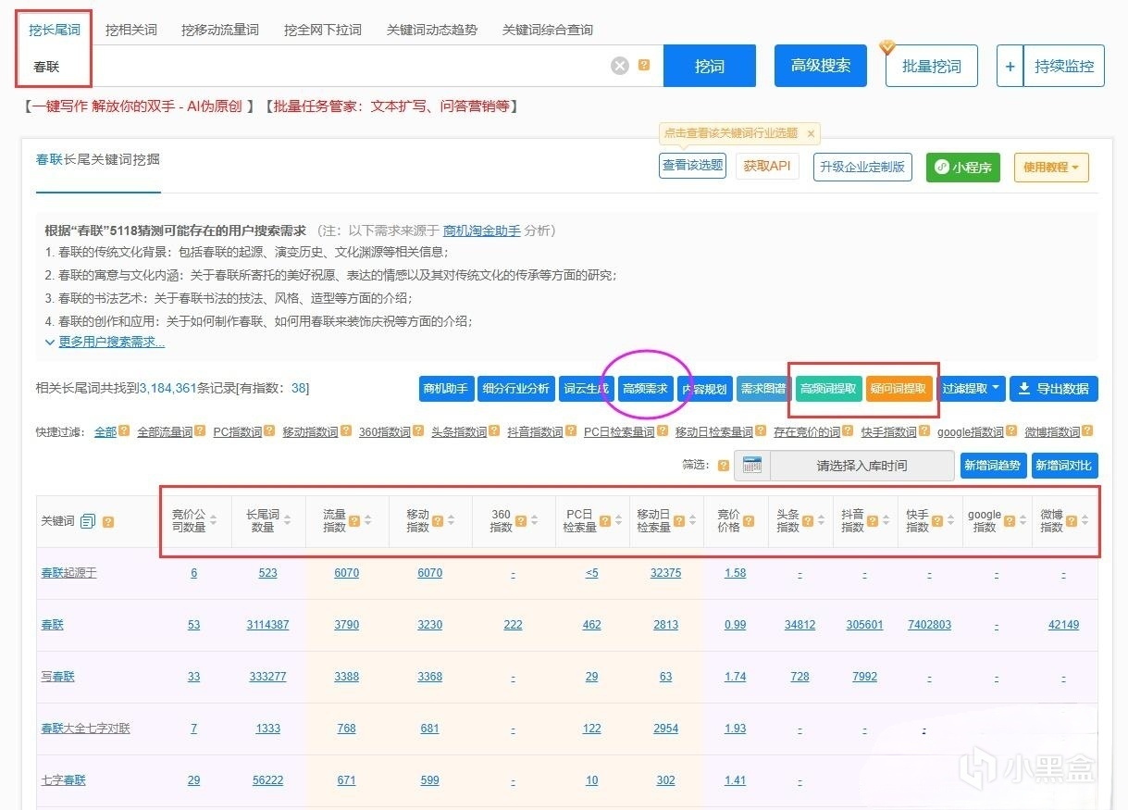The height and width of the screenshot is (810, 1128).
Task: Open the green 小程序 button
Action: pos(963,168)
